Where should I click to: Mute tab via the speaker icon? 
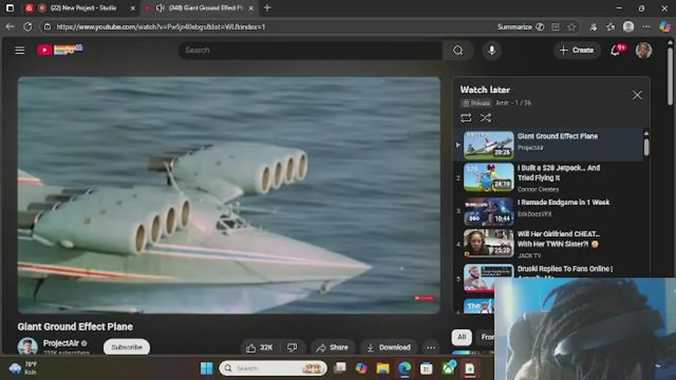160,8
